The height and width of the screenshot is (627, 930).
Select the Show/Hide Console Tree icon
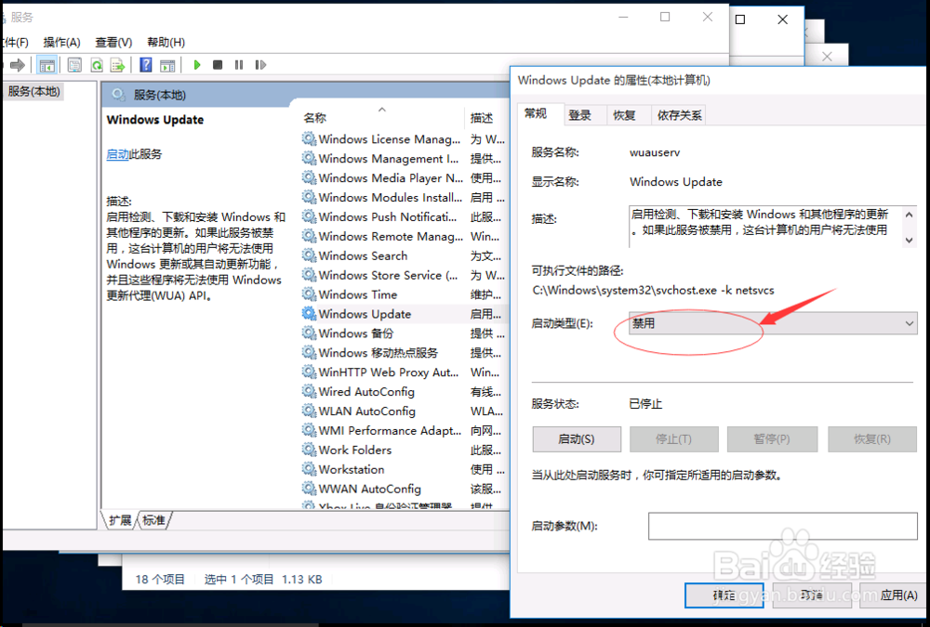pyautogui.click(x=46, y=64)
